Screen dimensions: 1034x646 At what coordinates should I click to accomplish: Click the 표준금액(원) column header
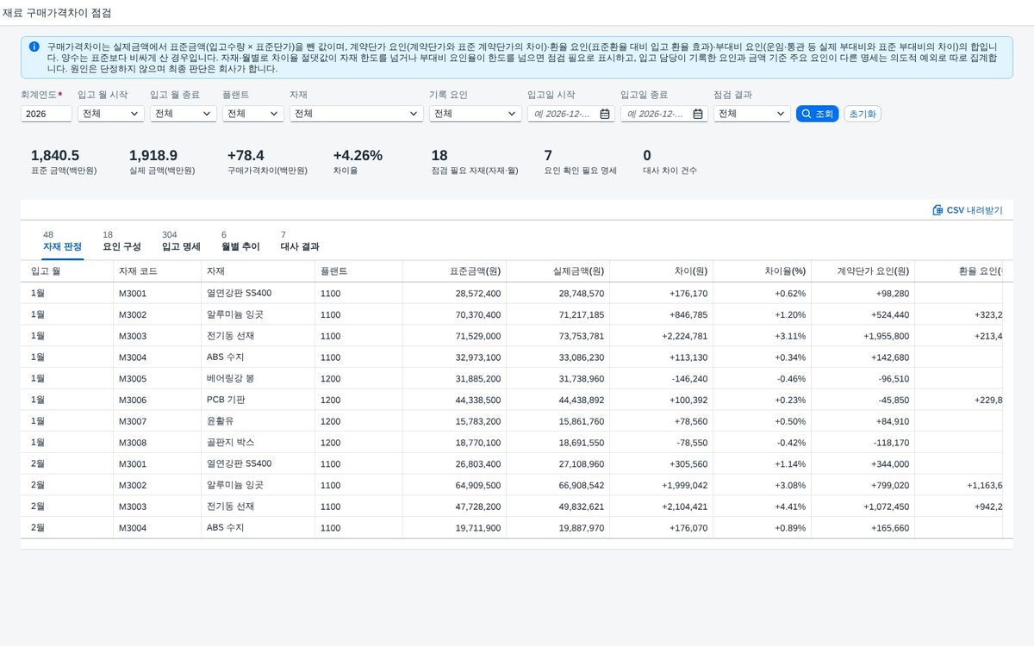click(454, 271)
